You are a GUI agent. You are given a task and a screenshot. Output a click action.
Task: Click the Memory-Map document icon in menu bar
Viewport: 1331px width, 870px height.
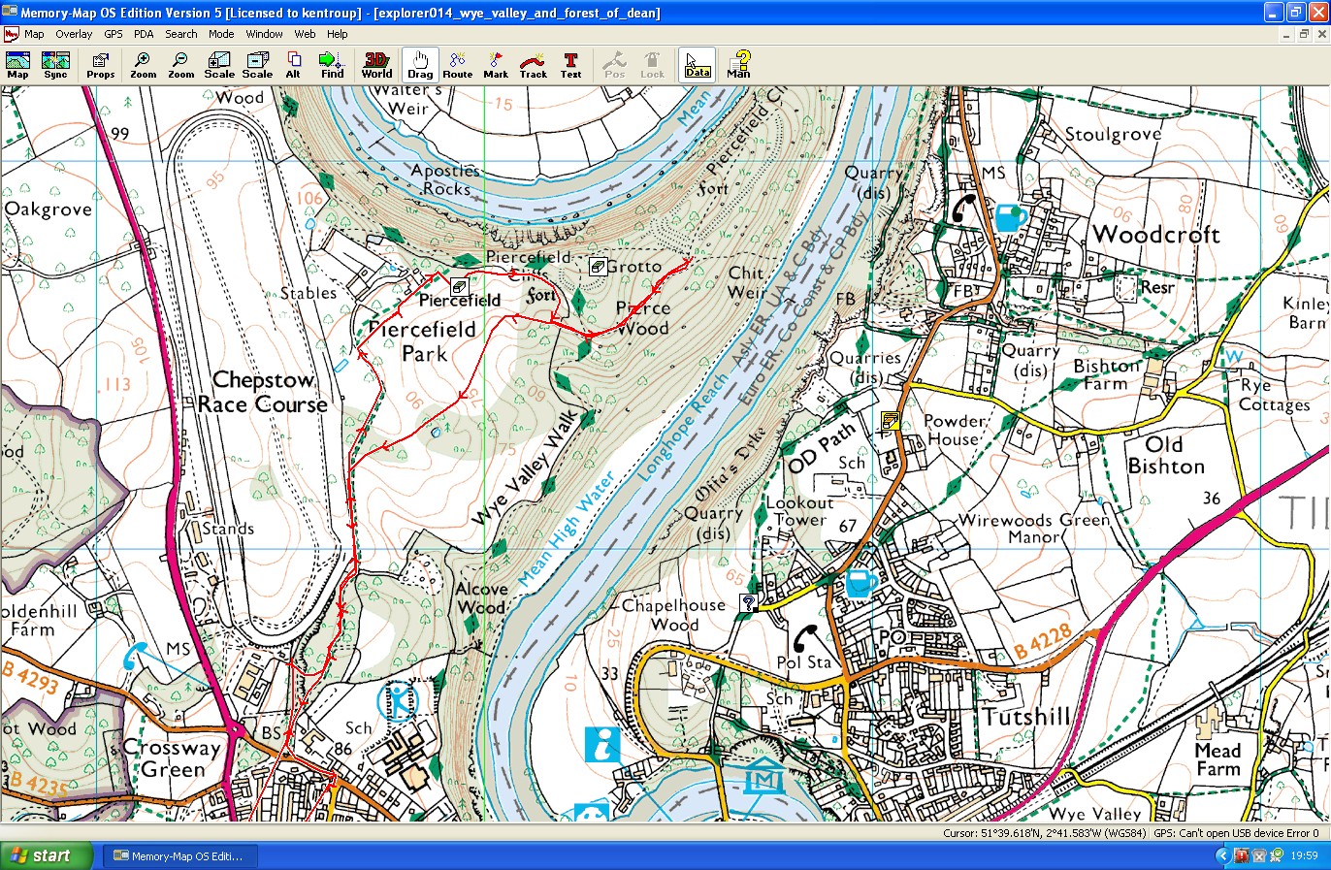click(x=11, y=34)
